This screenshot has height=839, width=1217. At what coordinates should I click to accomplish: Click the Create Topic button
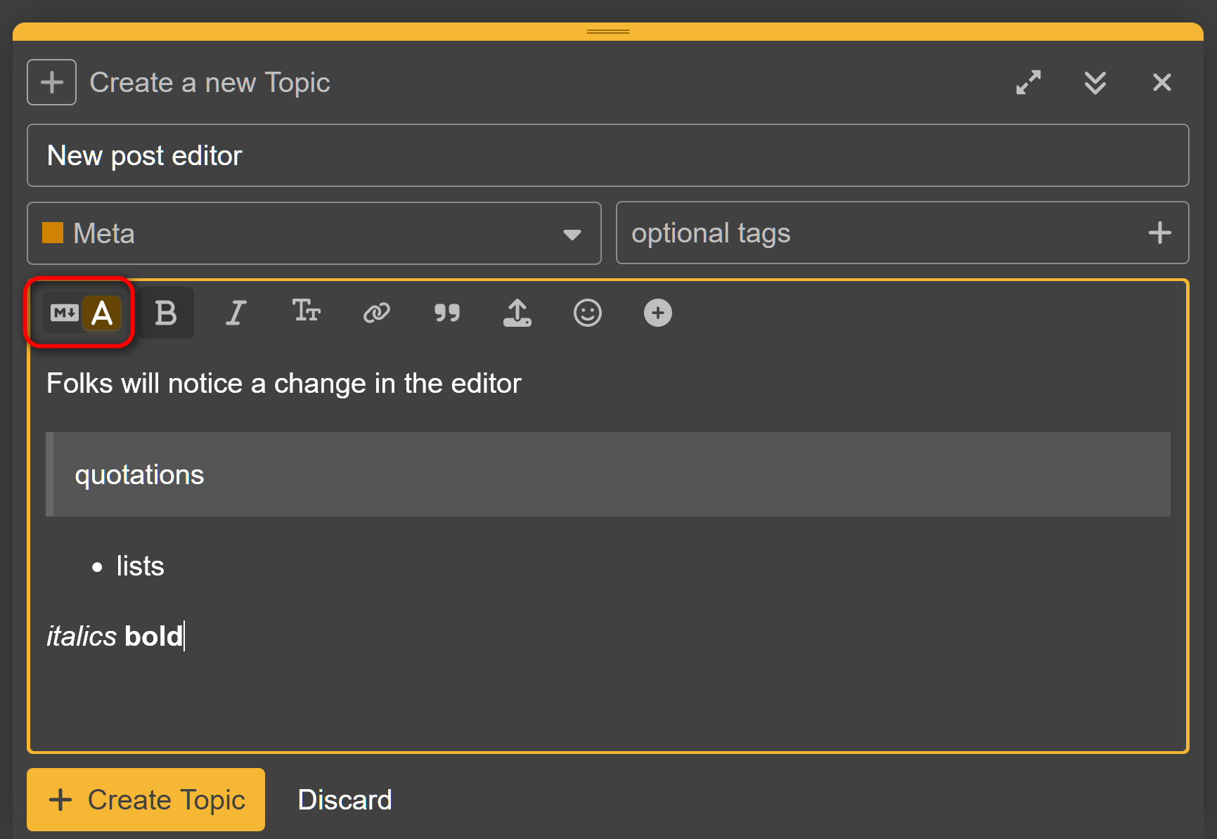(x=146, y=800)
